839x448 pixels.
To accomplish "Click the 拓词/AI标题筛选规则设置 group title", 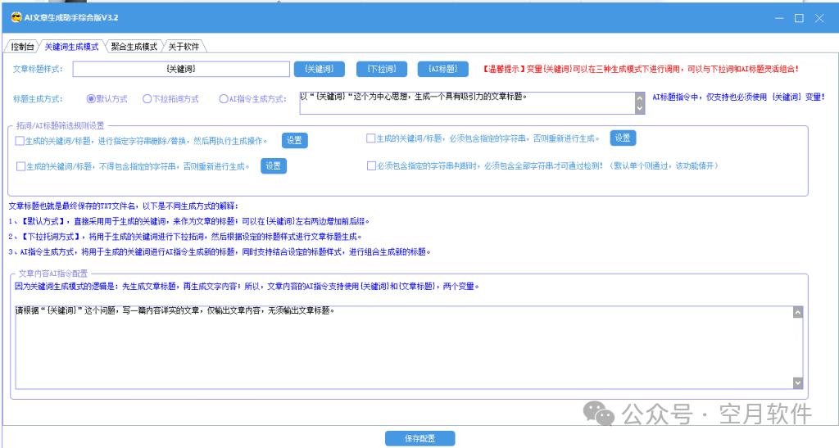I will pyautogui.click(x=61, y=125).
